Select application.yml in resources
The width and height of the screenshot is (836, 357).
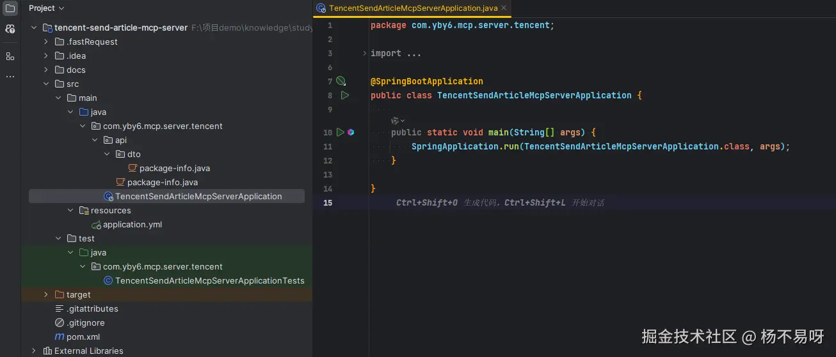[132, 224]
